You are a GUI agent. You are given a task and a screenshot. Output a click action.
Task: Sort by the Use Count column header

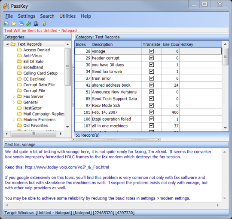tap(171, 44)
